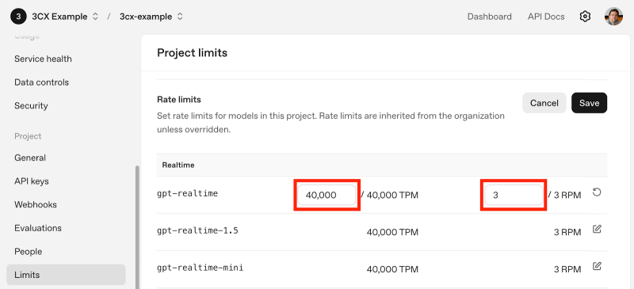Click 3 RPM value for gpt-realtime-1.5
The image size is (634, 289).
coord(567,233)
